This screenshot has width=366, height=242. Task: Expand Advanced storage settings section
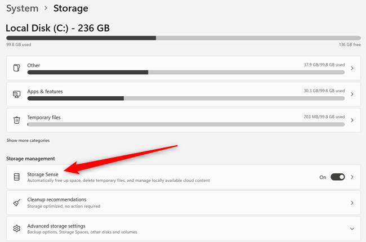point(352,229)
